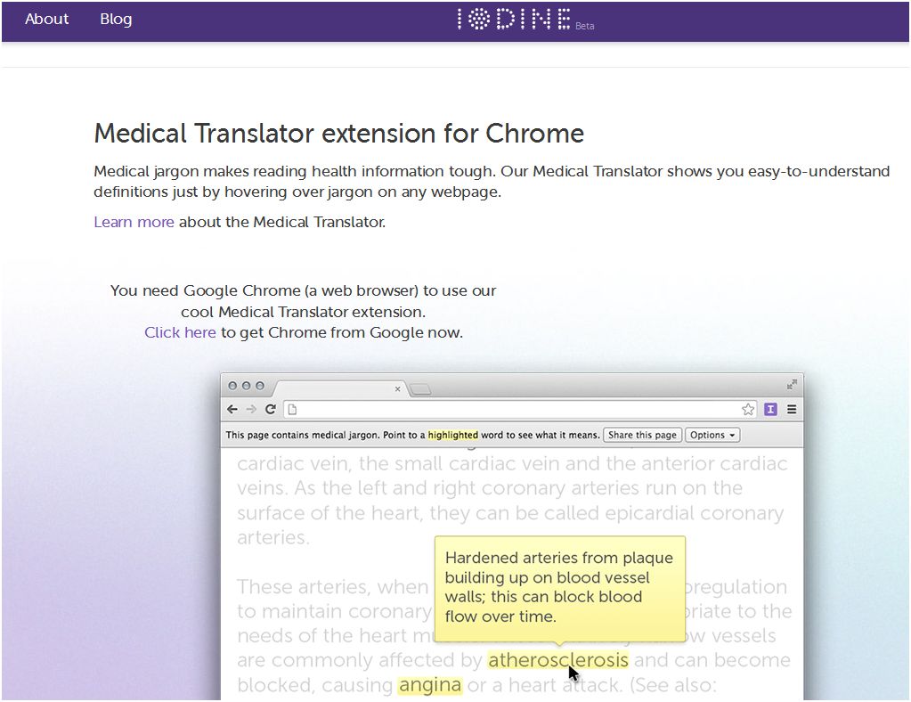Click here to get Chrome link

point(180,332)
